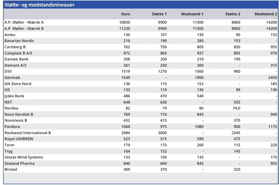Select the Carlsberg B row name
The height and width of the screenshot is (185, 280).
pos(15,47)
